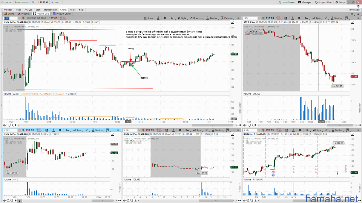The height and width of the screenshot is (203, 362).
Task: Click the beaker icon on SPY chart
Action: pos(293,18)
